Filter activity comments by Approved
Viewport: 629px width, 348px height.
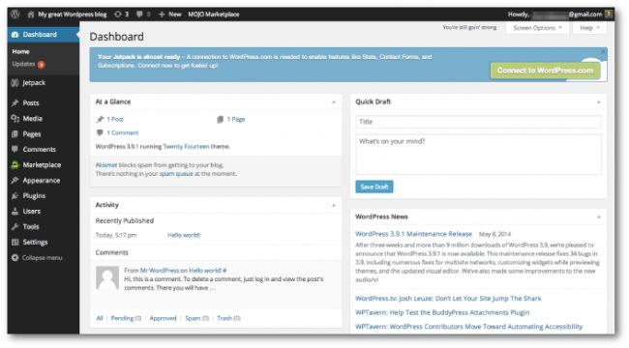(x=163, y=318)
